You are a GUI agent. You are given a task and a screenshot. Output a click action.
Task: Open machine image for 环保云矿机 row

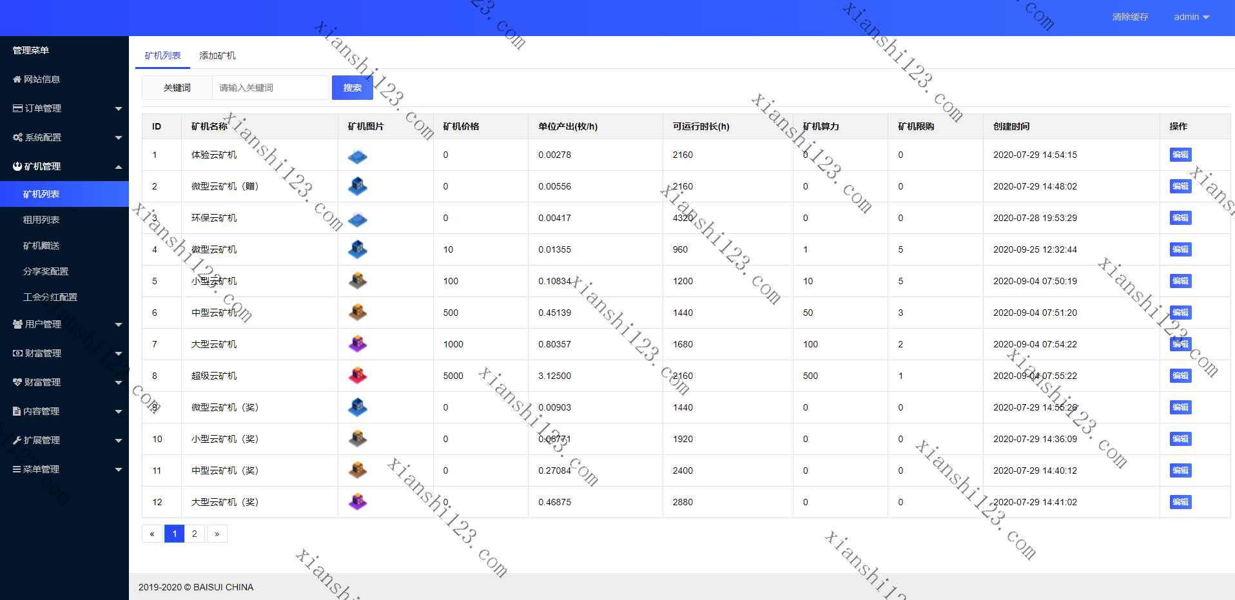(358, 219)
